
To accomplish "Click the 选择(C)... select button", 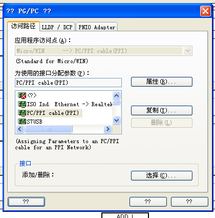I will 162,175.
